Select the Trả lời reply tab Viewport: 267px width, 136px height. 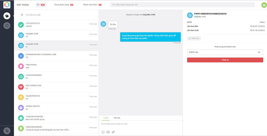[105, 118]
